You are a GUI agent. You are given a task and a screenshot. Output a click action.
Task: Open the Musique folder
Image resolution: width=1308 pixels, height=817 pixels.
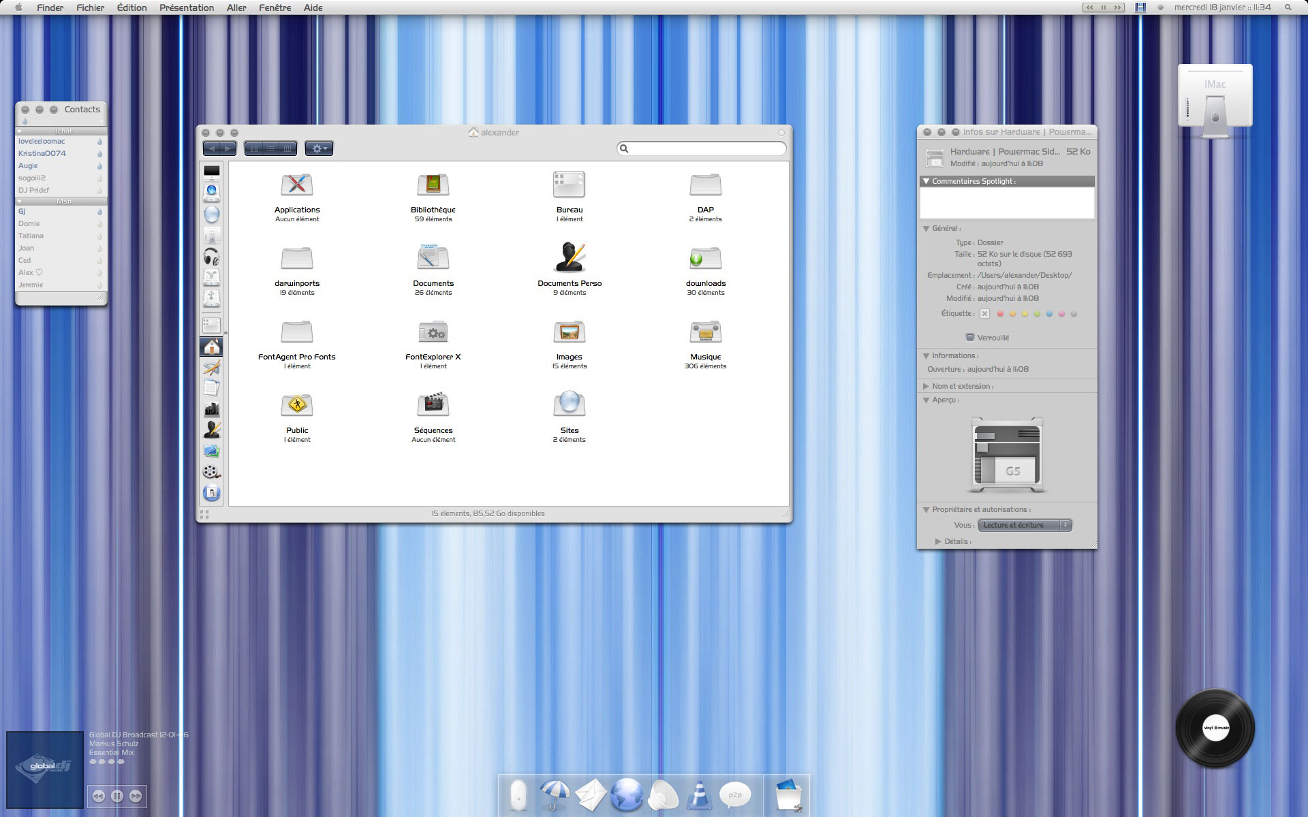[705, 332]
